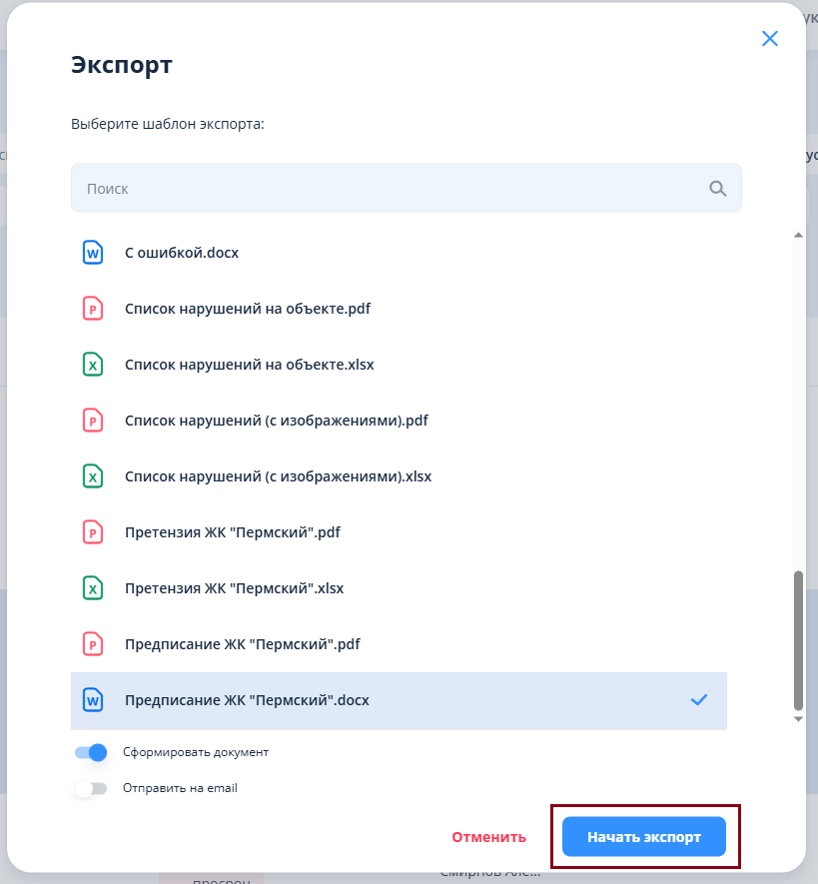This screenshot has width=818, height=884.
Task: Click the list scrollbar up arrow
Action: [798, 235]
